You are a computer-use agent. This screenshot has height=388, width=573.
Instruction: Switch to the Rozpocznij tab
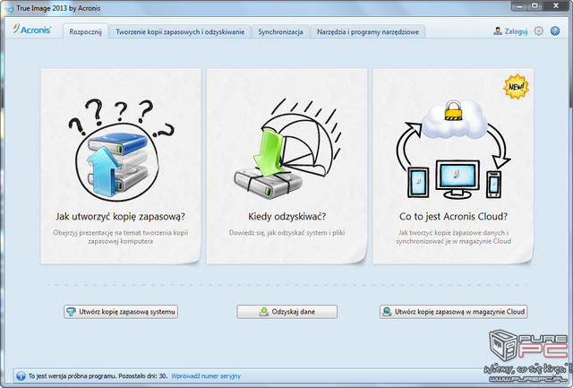pyautogui.click(x=86, y=32)
